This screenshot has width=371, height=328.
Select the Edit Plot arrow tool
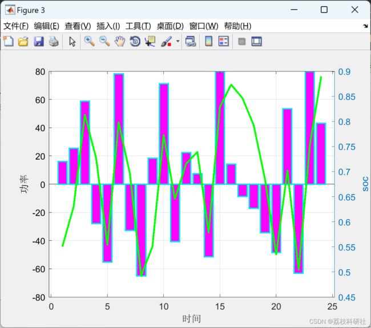point(72,42)
